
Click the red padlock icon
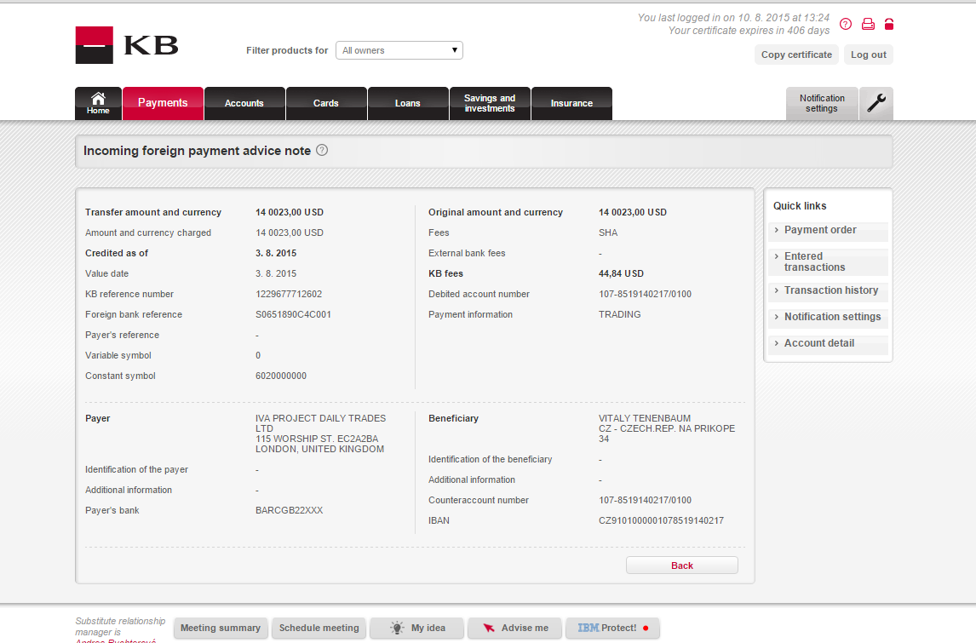[889, 24]
